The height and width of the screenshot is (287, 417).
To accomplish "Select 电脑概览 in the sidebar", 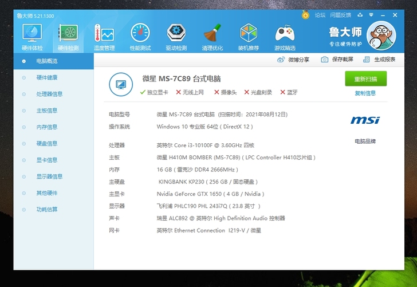I will 53,61.
